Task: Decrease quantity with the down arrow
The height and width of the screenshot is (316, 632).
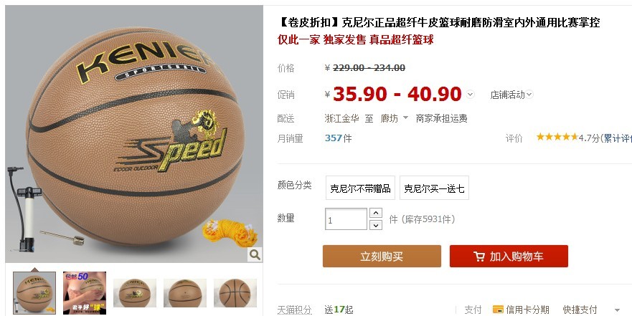Action: pyautogui.click(x=376, y=225)
